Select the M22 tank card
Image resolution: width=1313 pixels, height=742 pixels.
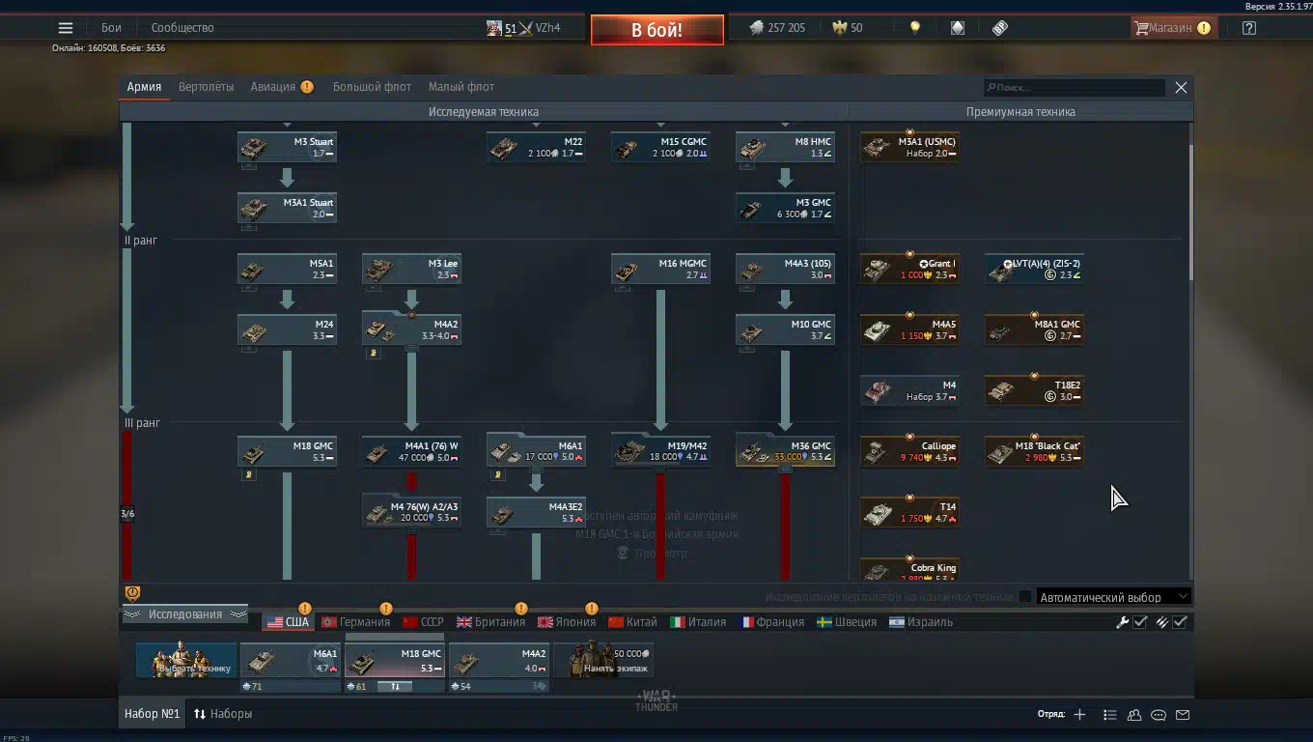click(536, 148)
